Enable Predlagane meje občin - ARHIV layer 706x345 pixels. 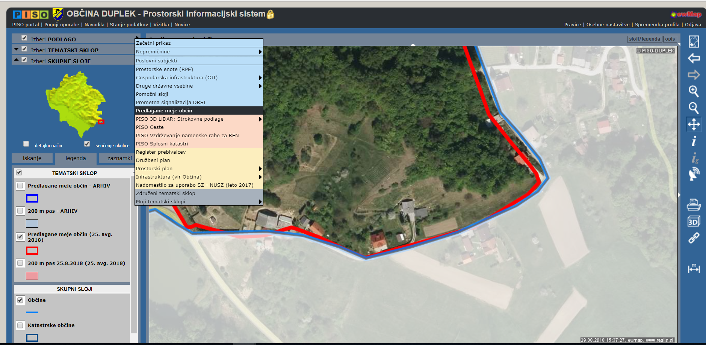pos(21,186)
